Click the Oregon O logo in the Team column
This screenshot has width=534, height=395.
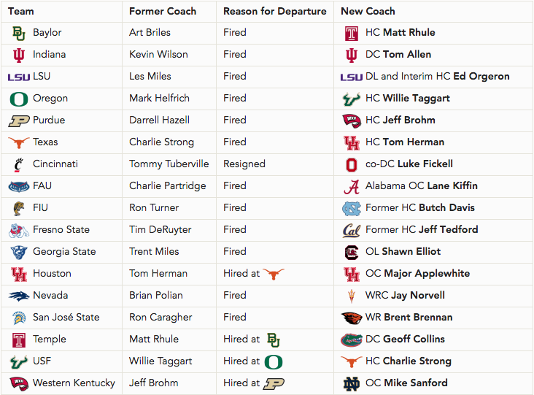[19, 99]
